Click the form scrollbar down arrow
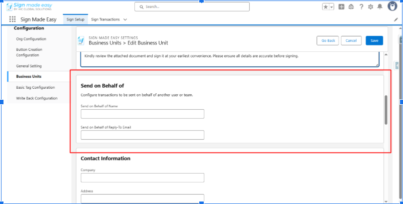This screenshot has width=403, height=204. [x=386, y=202]
